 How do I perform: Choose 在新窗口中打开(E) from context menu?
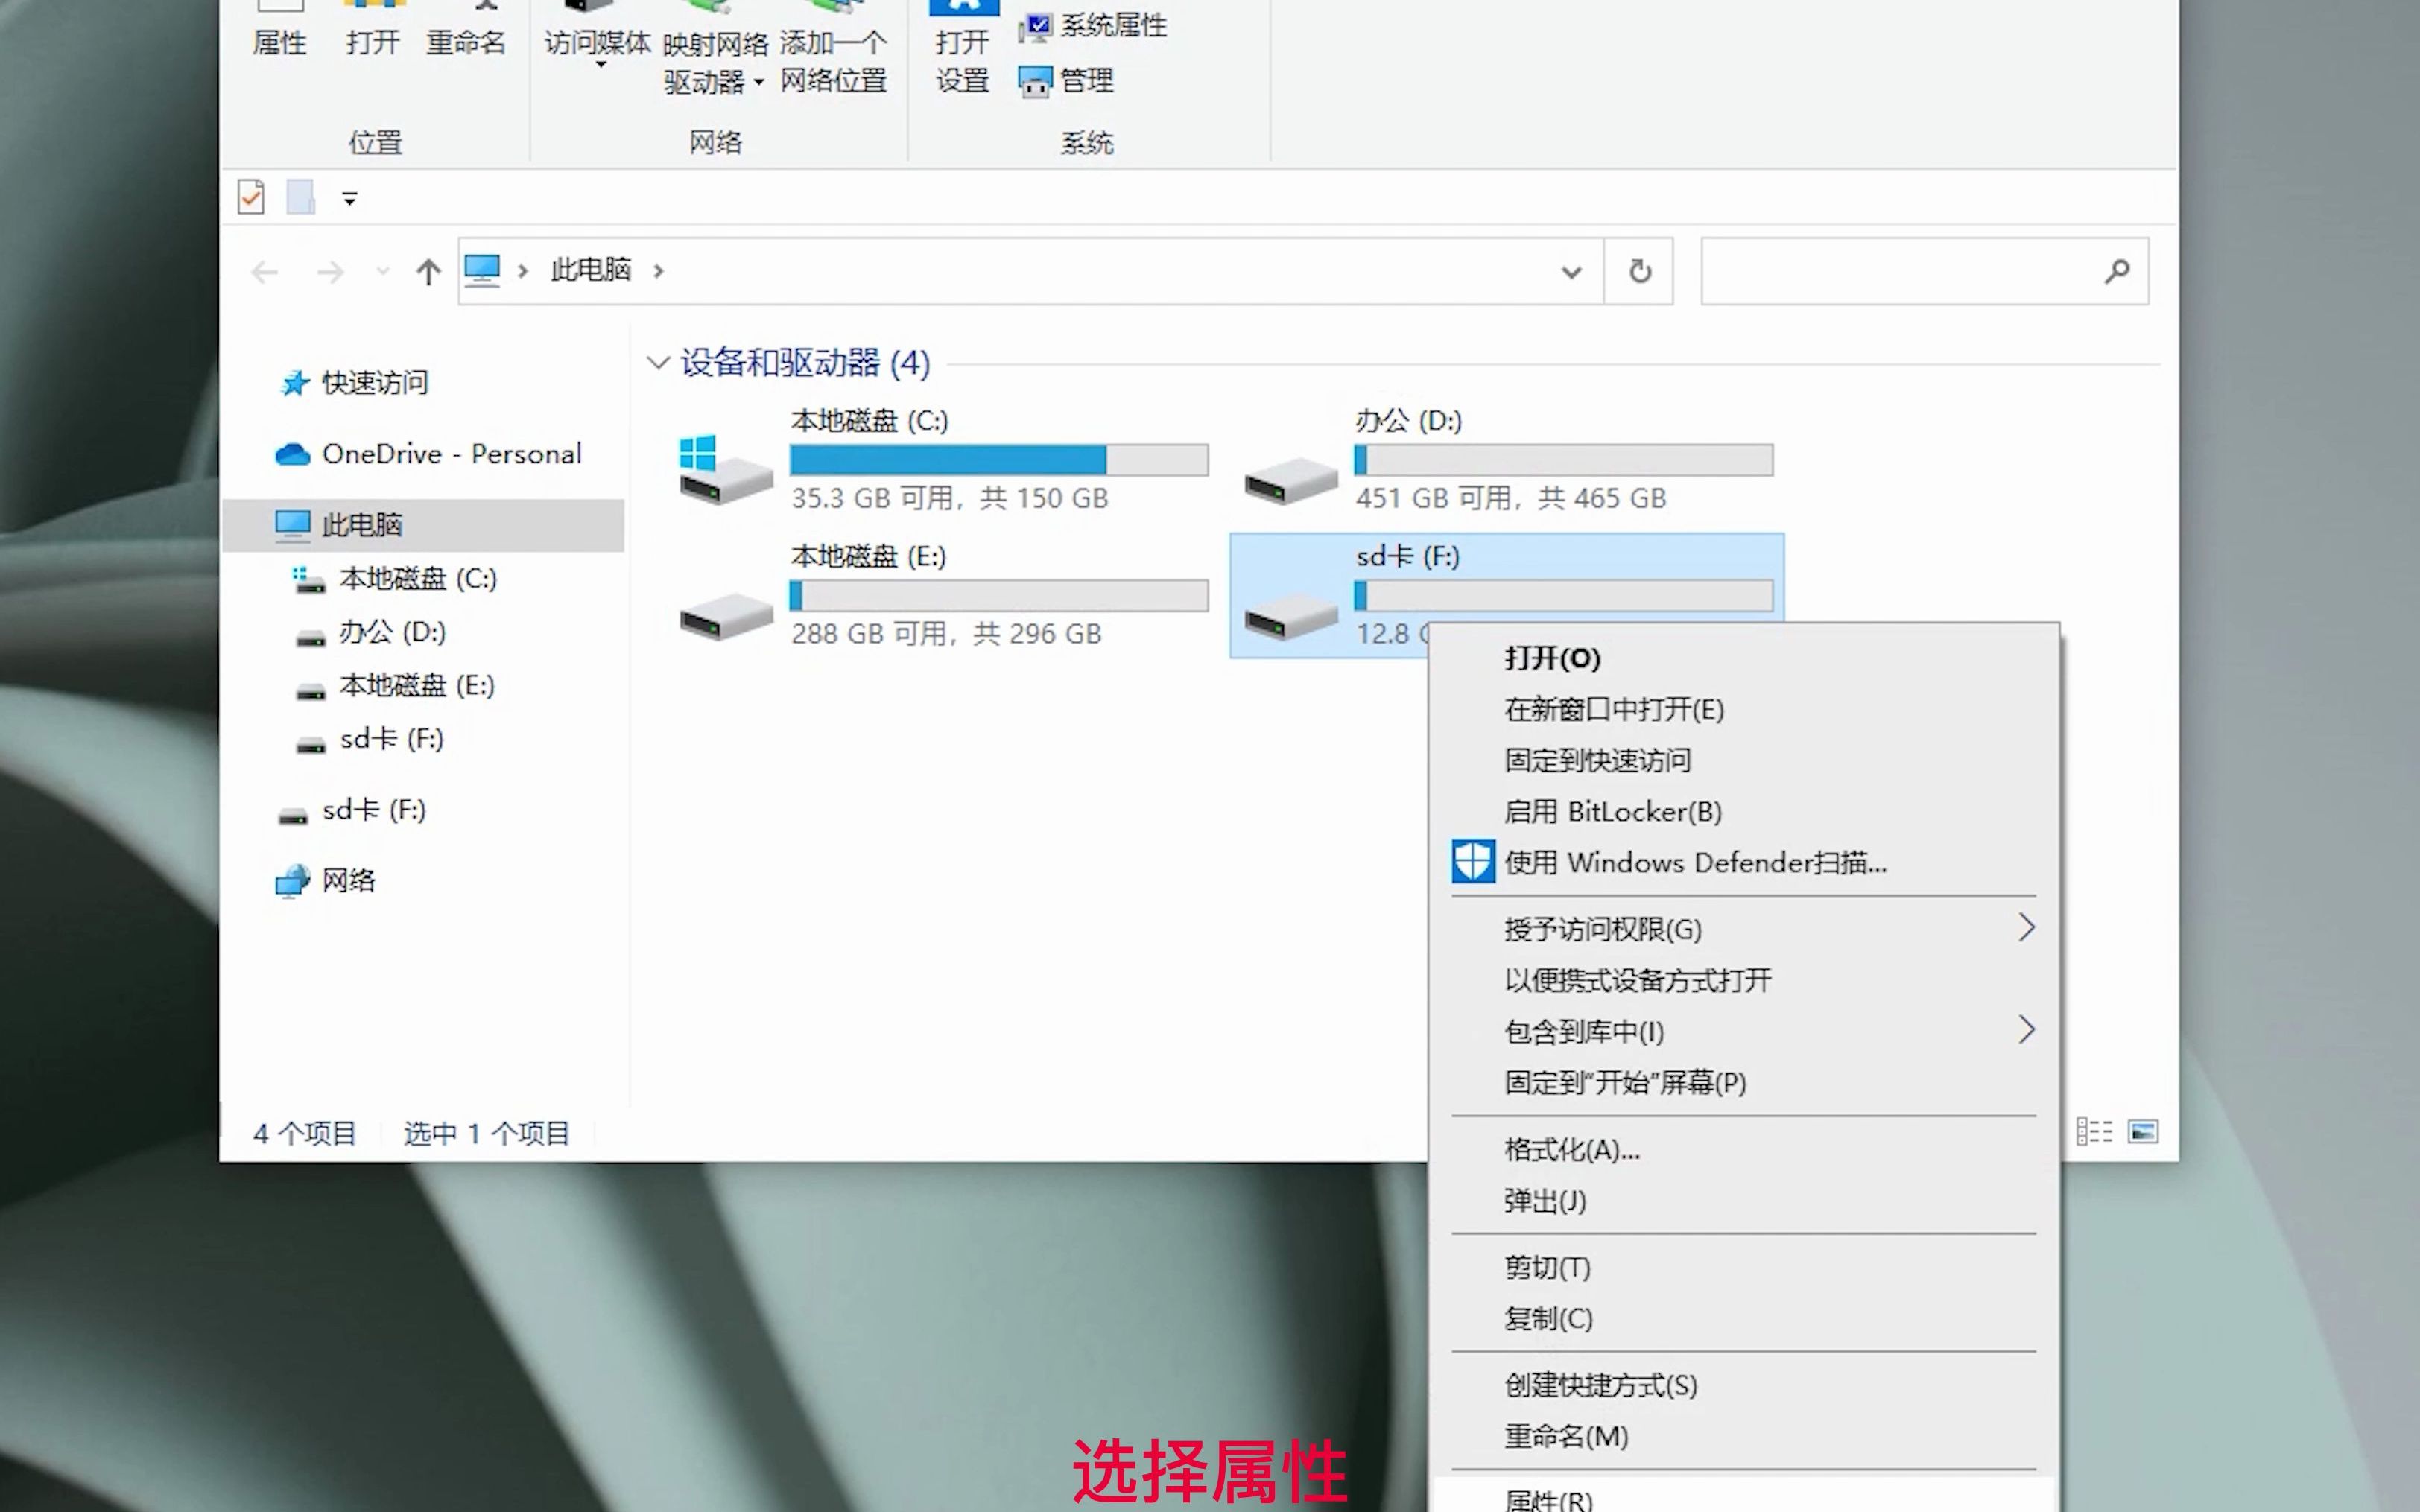1744,709
